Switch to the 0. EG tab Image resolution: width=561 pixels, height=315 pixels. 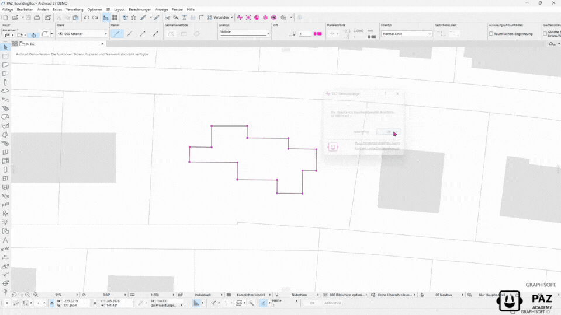[59, 44]
